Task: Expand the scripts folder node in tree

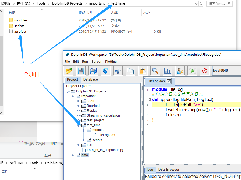Action: tap(84, 140)
